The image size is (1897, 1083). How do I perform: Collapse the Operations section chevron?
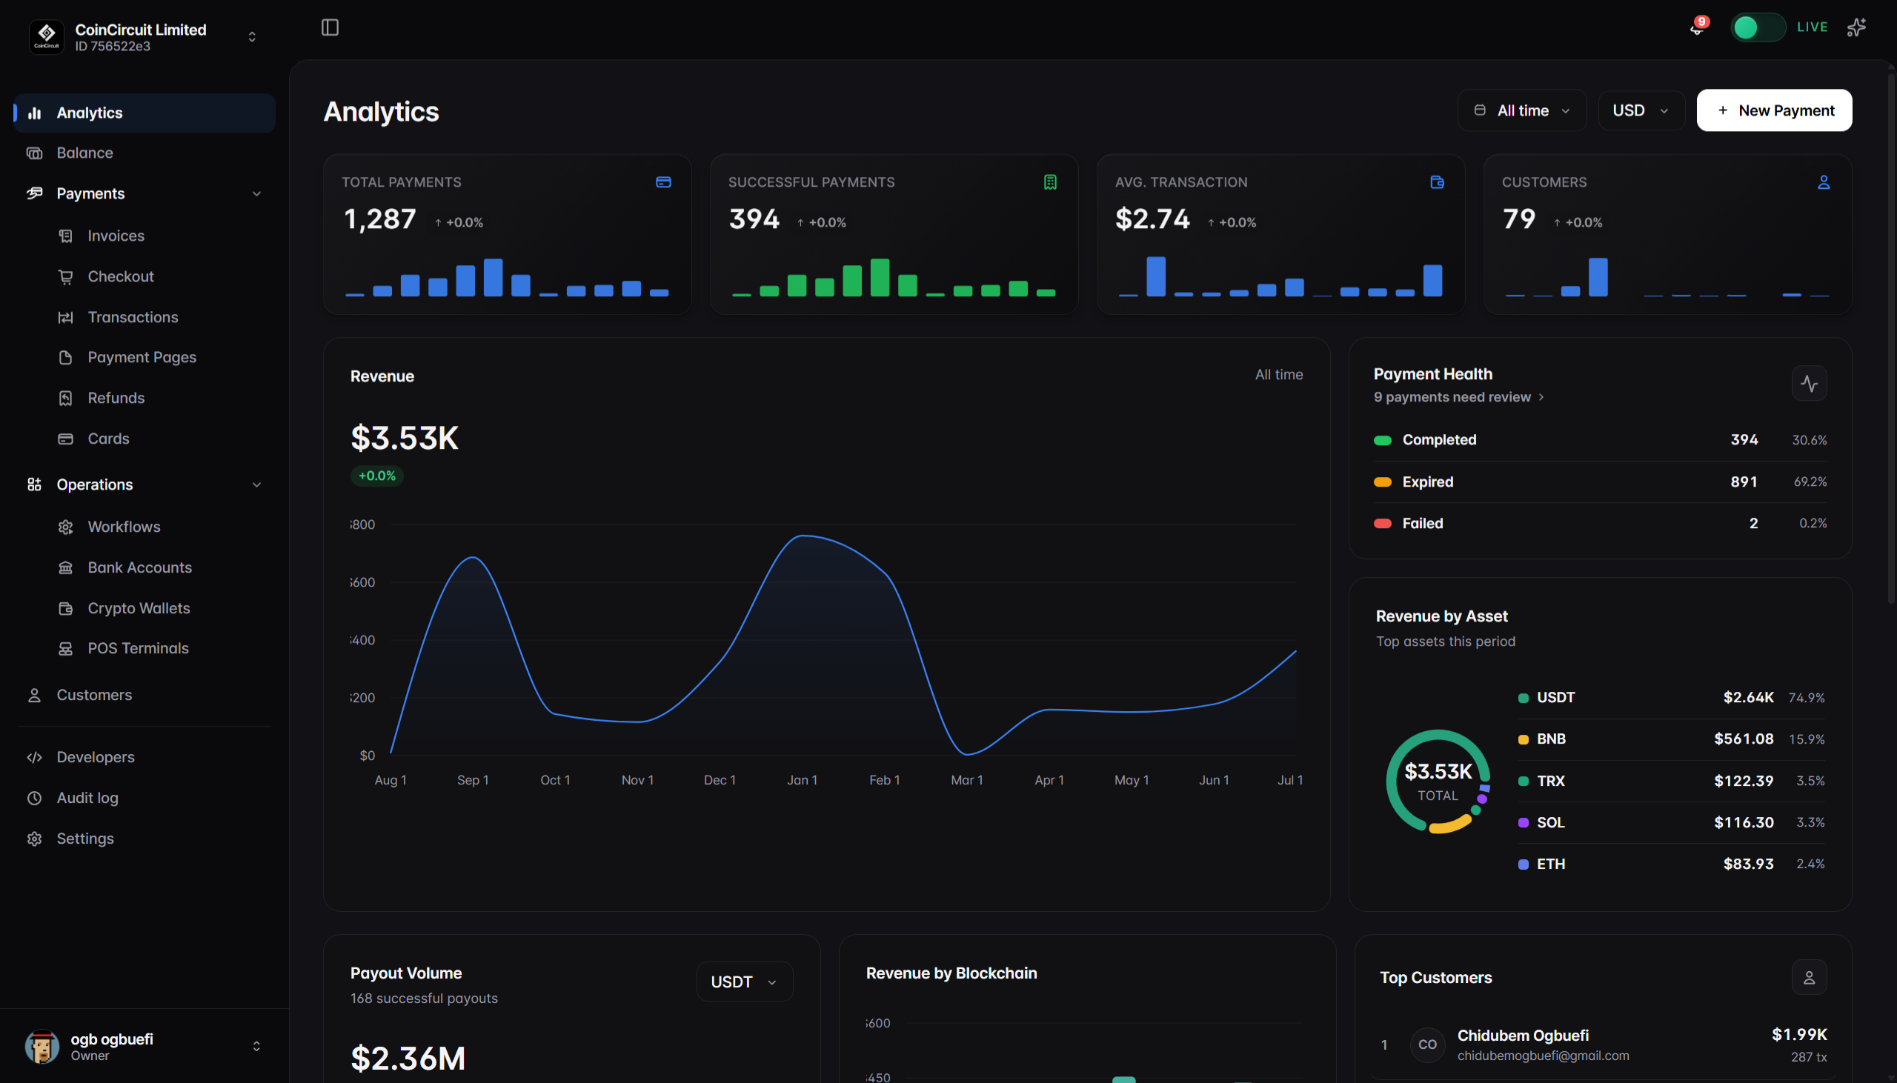(x=256, y=485)
